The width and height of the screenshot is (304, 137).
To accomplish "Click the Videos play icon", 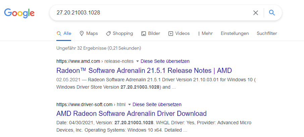I will pyautogui.click(x=170, y=34).
